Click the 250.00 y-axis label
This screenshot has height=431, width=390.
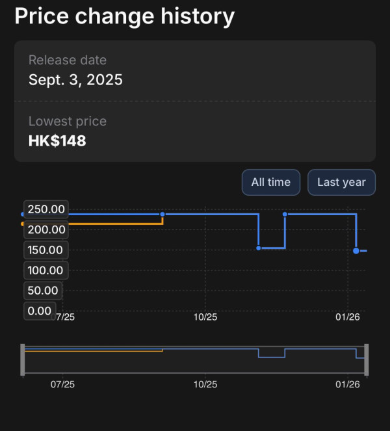coord(45,209)
